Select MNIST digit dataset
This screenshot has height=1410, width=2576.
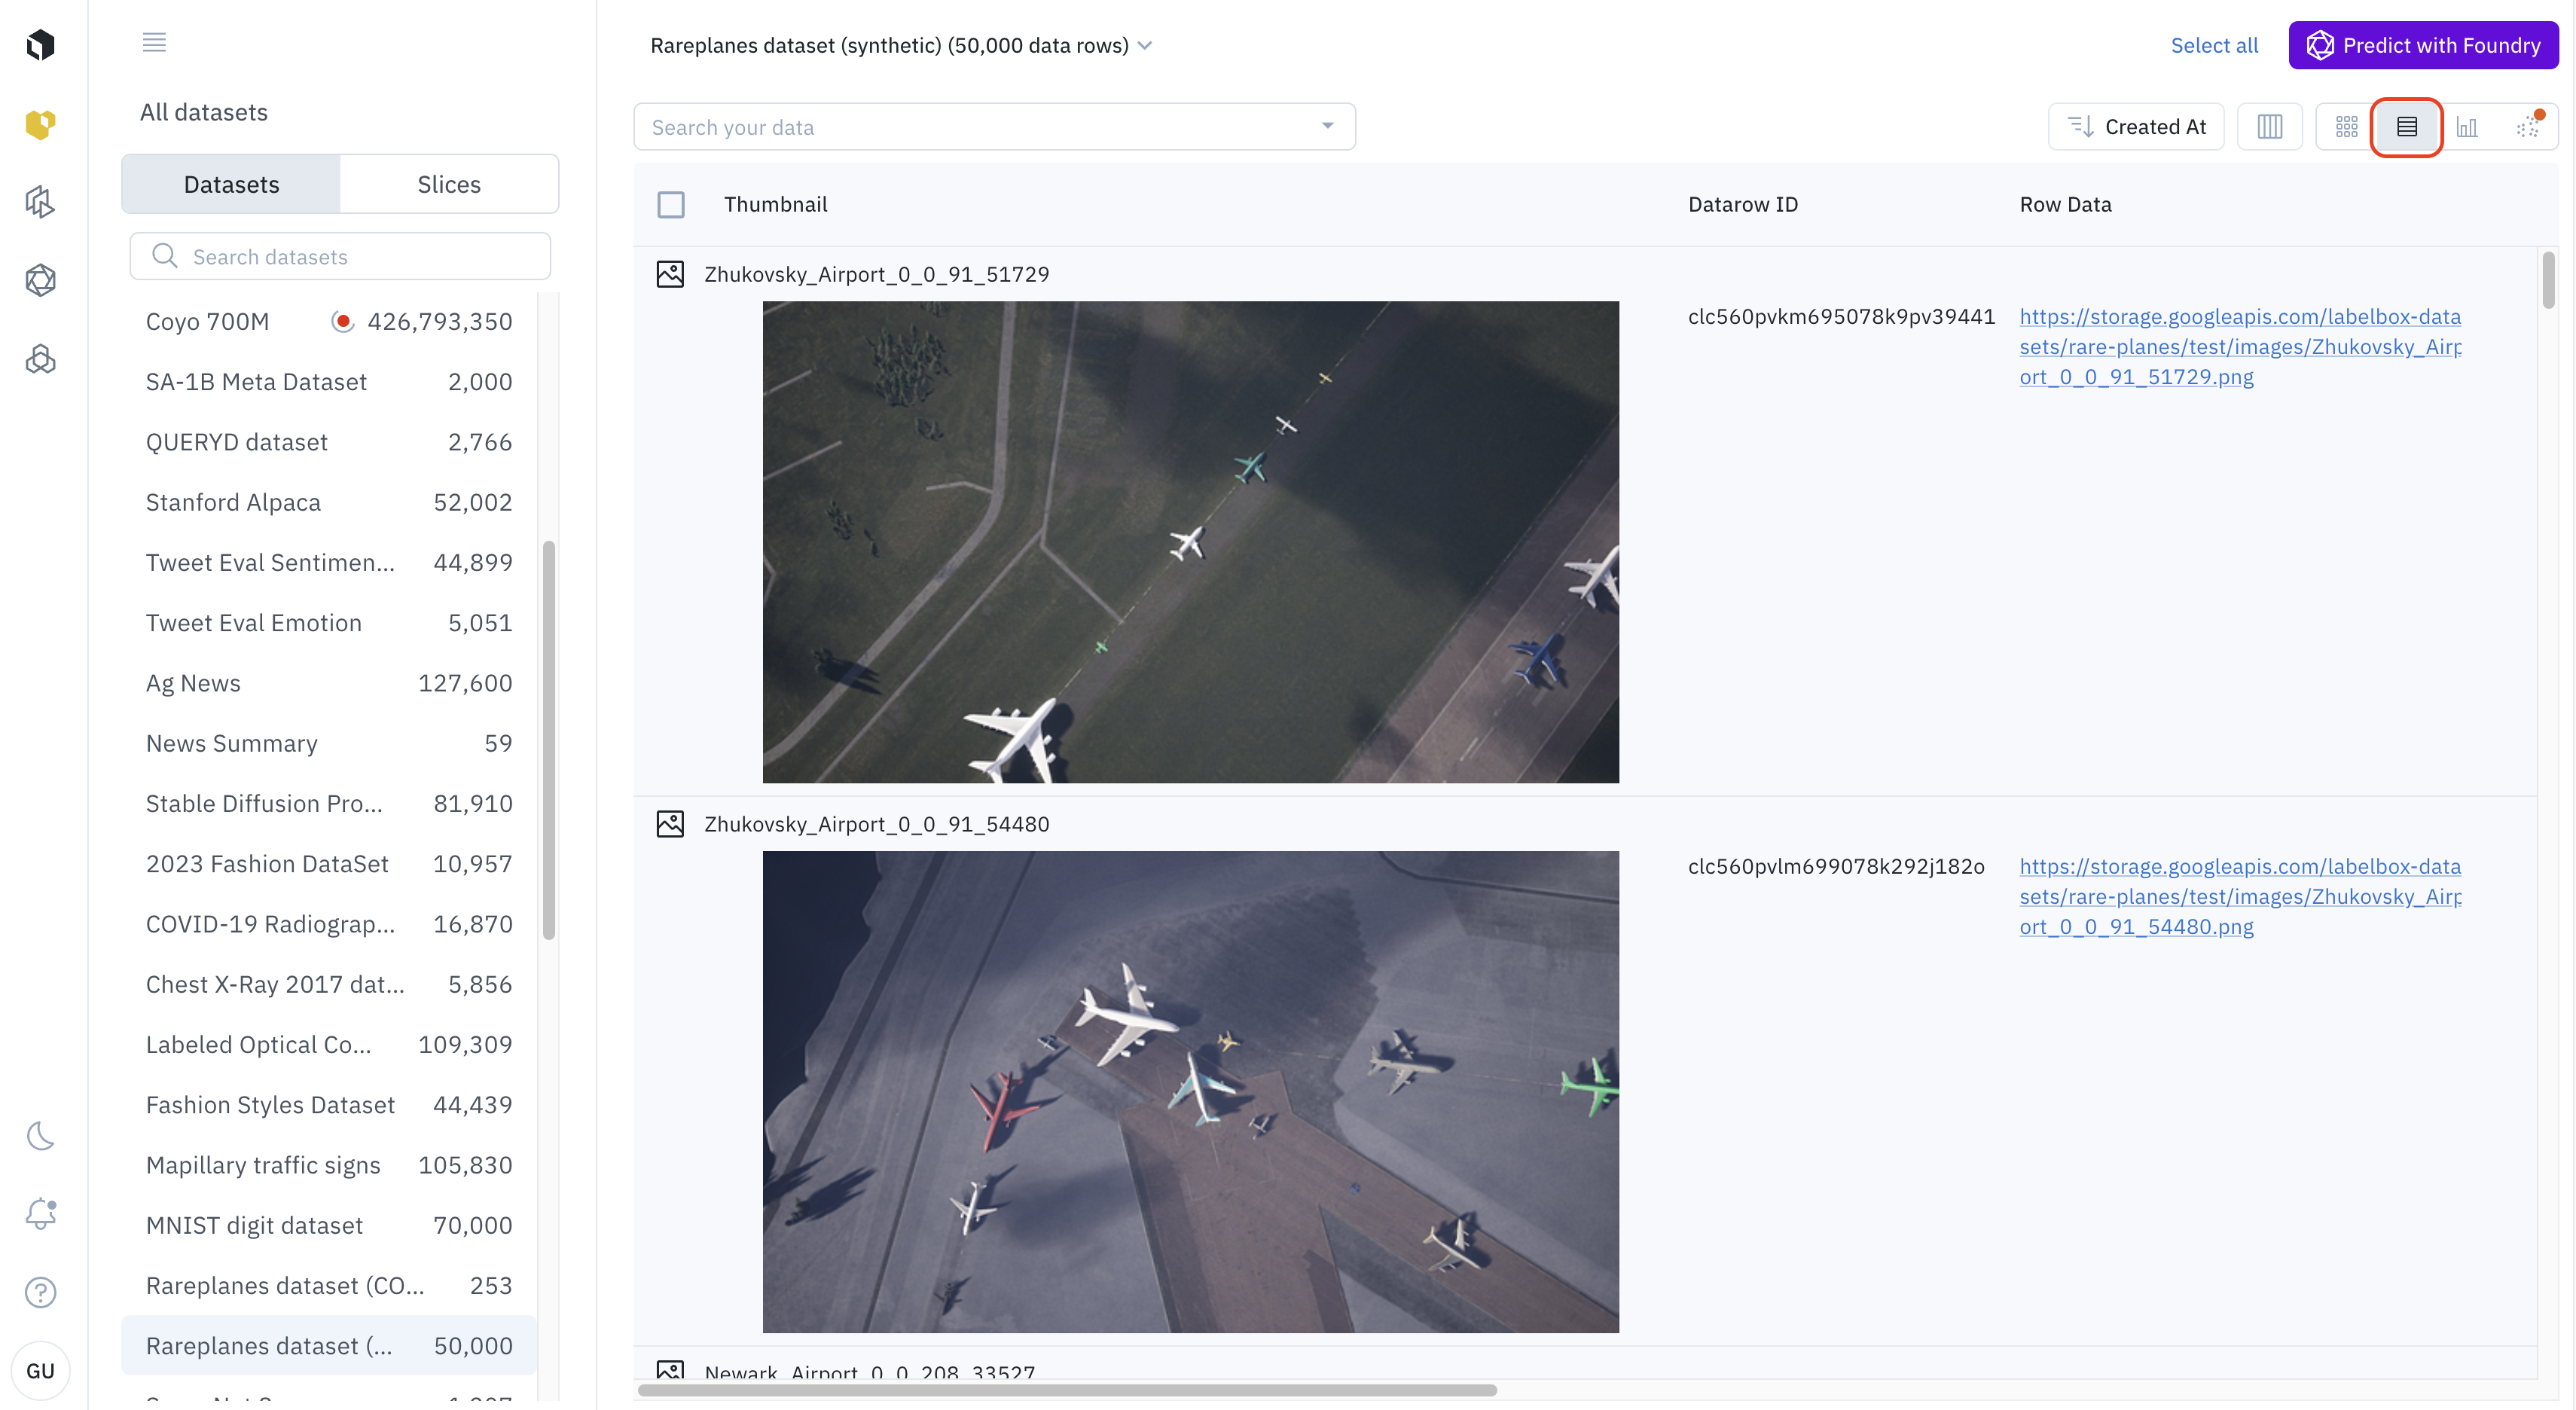pyautogui.click(x=328, y=1225)
